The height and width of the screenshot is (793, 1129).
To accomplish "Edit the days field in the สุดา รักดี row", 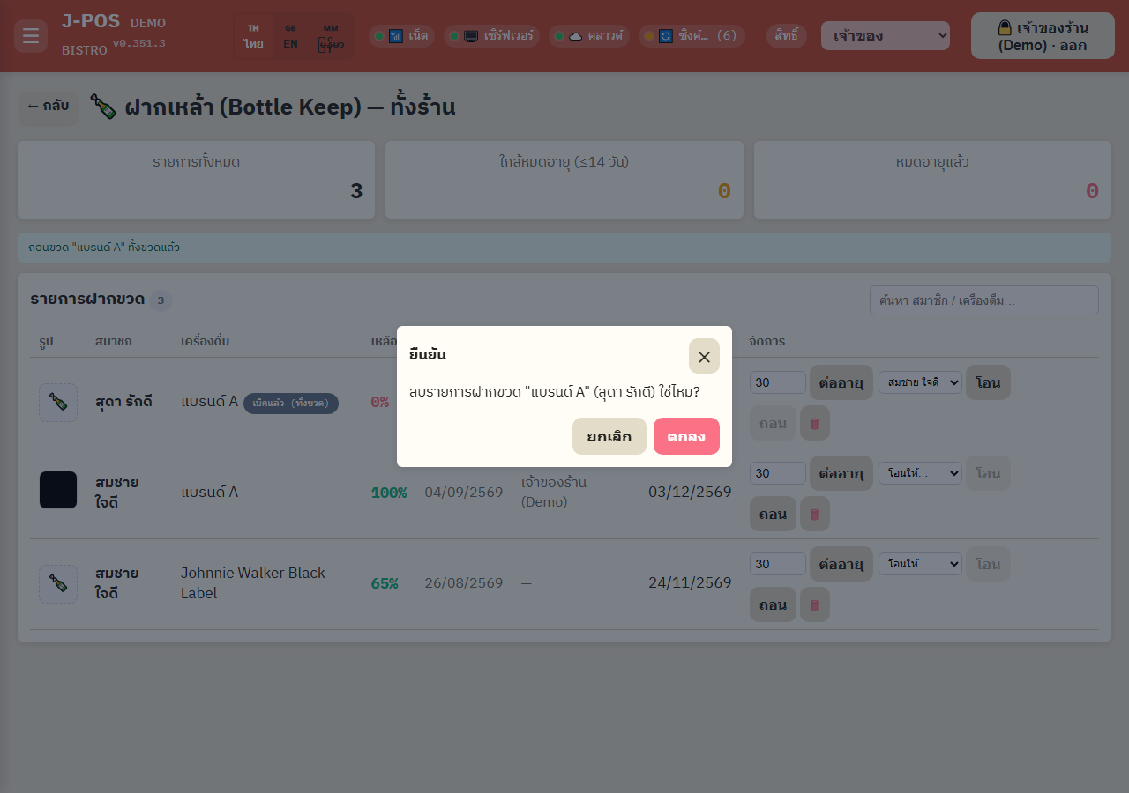I will (778, 382).
